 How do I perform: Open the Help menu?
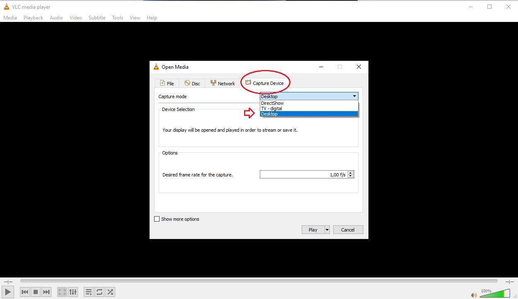[x=152, y=18]
